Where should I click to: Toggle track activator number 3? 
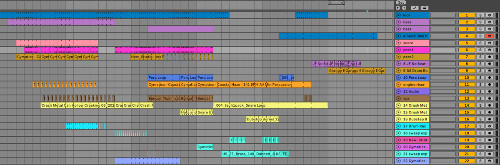pyautogui.click(x=467, y=29)
